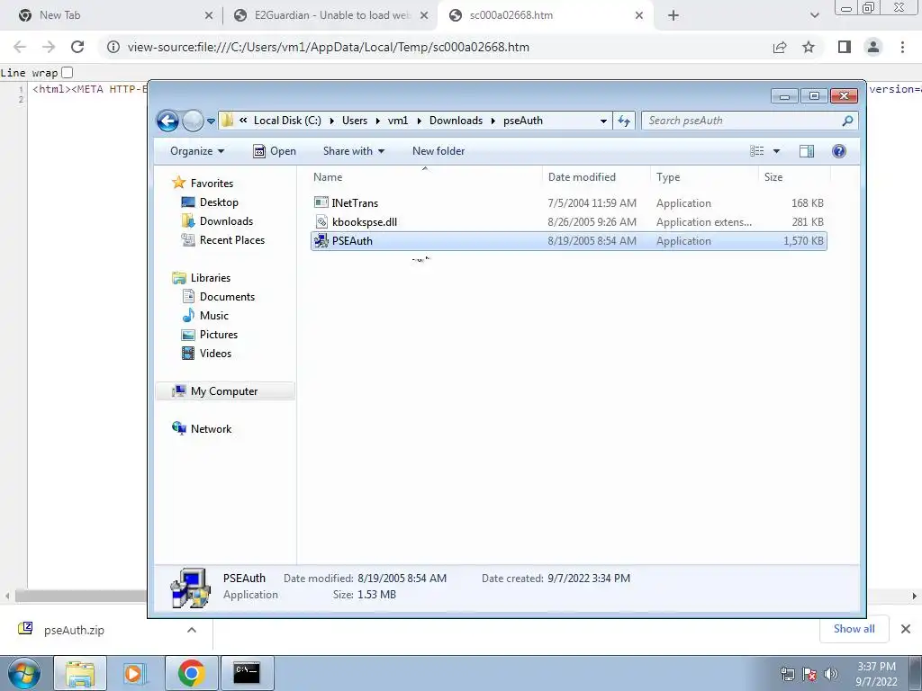Viewport: 922px width, 691px height.
Task: Click the refresh button beside address bar
Action: pyautogui.click(x=624, y=121)
